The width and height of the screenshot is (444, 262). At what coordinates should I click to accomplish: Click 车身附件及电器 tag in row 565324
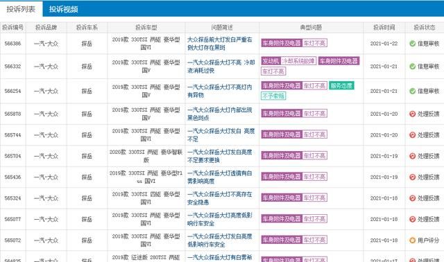tap(282, 198)
